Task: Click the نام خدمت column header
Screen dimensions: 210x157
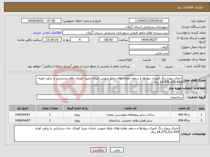Action: coord(131,108)
